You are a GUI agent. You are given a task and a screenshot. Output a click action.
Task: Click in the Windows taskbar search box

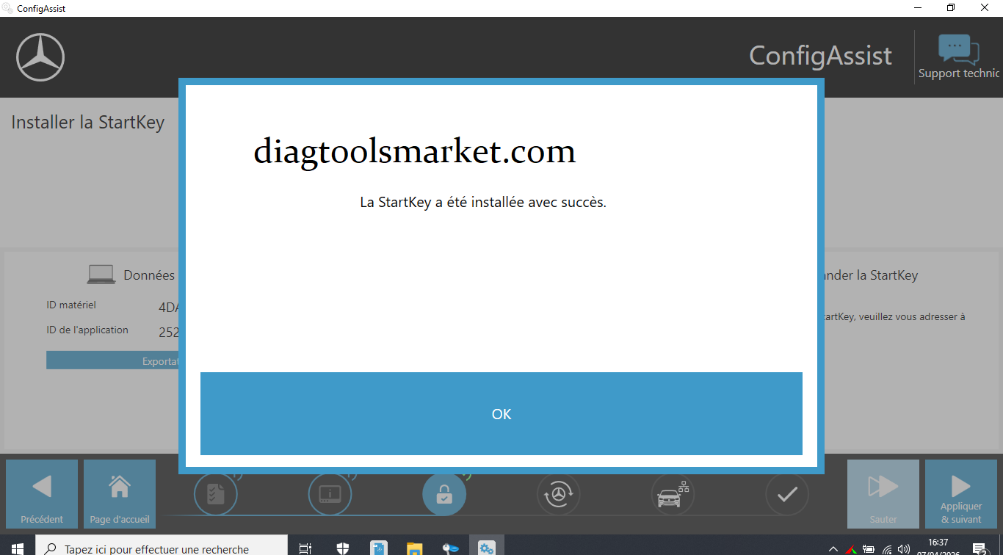[x=162, y=548]
